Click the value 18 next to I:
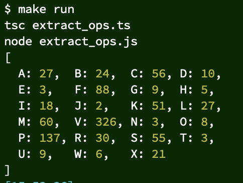The height and width of the screenshot is (183, 243). (x=46, y=106)
